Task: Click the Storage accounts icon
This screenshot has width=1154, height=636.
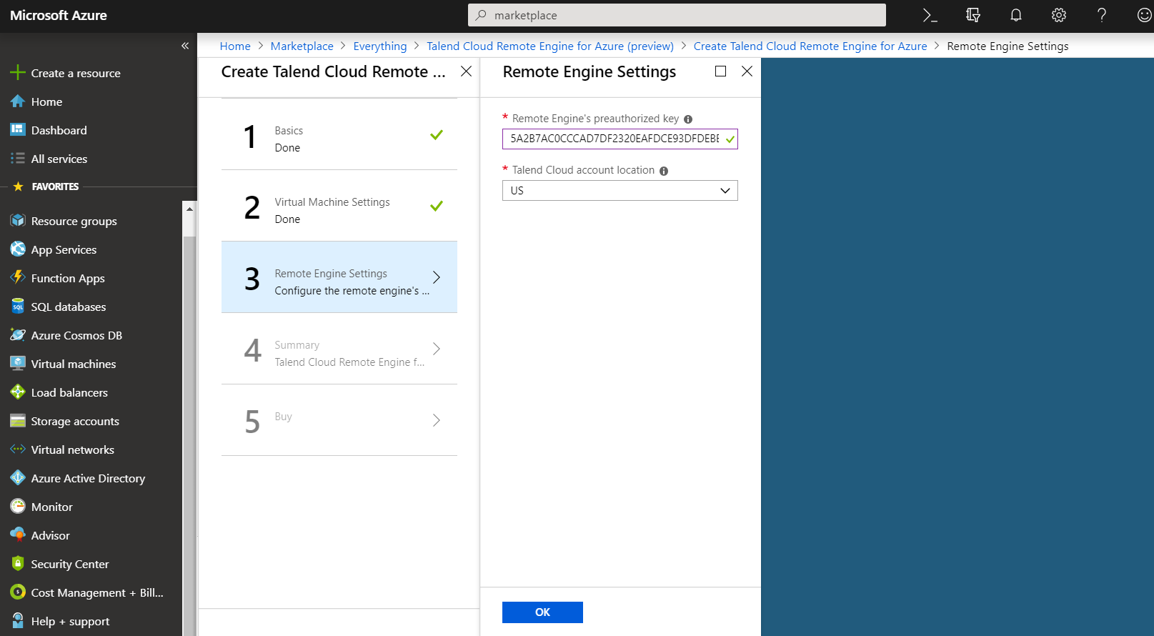Action: 18,421
